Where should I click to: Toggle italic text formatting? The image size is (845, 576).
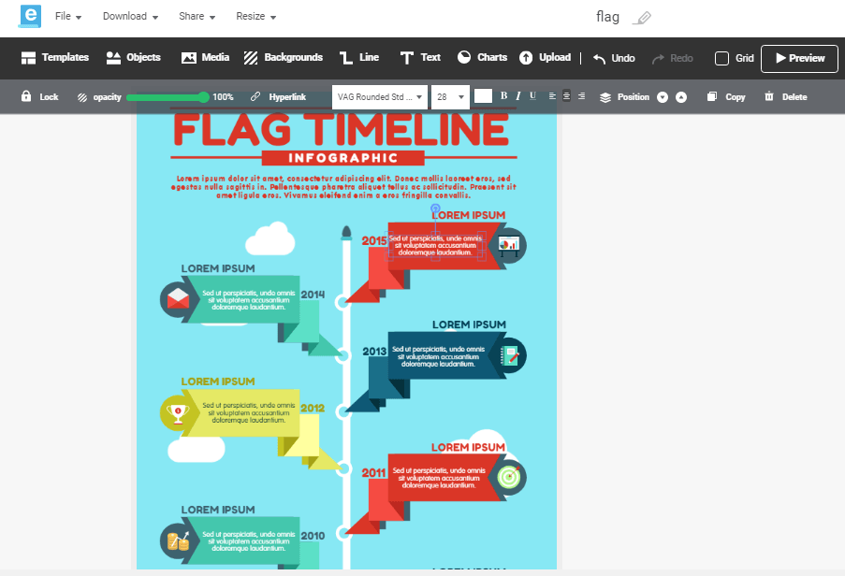click(518, 96)
